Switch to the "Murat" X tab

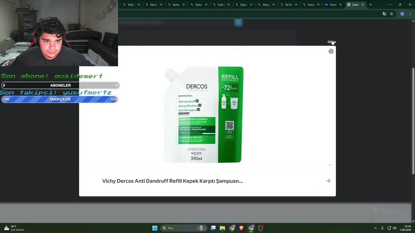(151, 5)
